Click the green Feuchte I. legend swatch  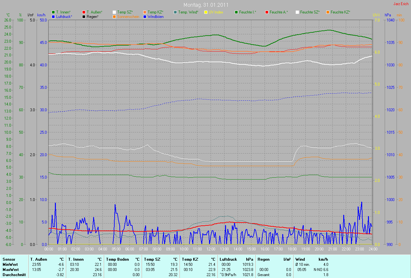click(236, 12)
